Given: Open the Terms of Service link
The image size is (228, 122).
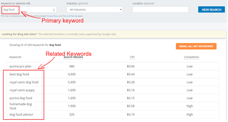Looking at the screenshot, I should tap(70, 16).
